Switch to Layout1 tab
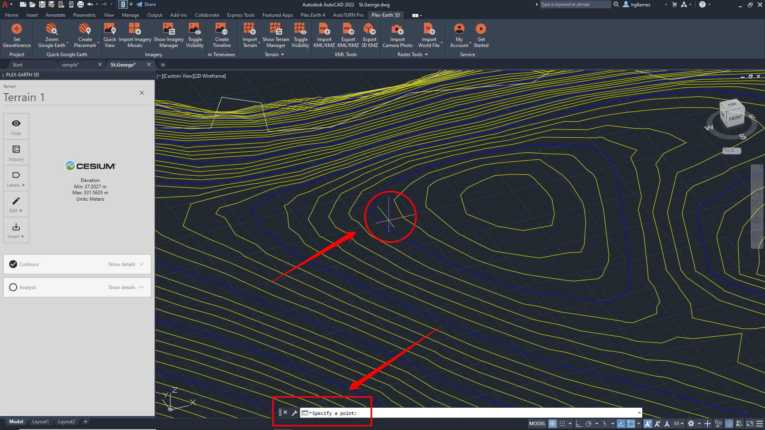Viewport: 765px width, 430px height. [x=40, y=422]
